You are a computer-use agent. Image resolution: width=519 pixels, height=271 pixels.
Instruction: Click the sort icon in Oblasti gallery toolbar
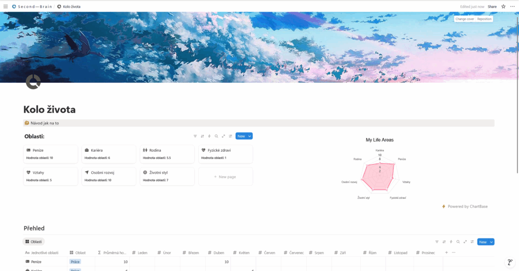(202, 136)
